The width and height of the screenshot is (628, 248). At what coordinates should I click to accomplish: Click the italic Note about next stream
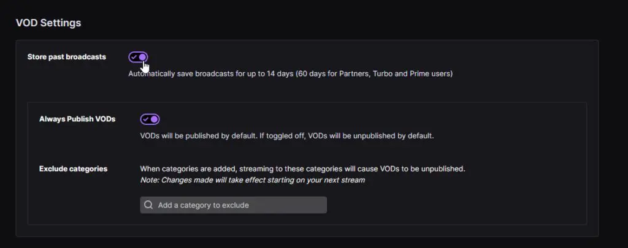[x=252, y=180]
